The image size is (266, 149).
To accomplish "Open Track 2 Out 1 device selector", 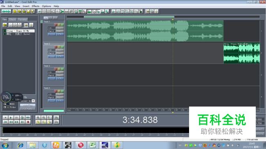I will point(60,50).
